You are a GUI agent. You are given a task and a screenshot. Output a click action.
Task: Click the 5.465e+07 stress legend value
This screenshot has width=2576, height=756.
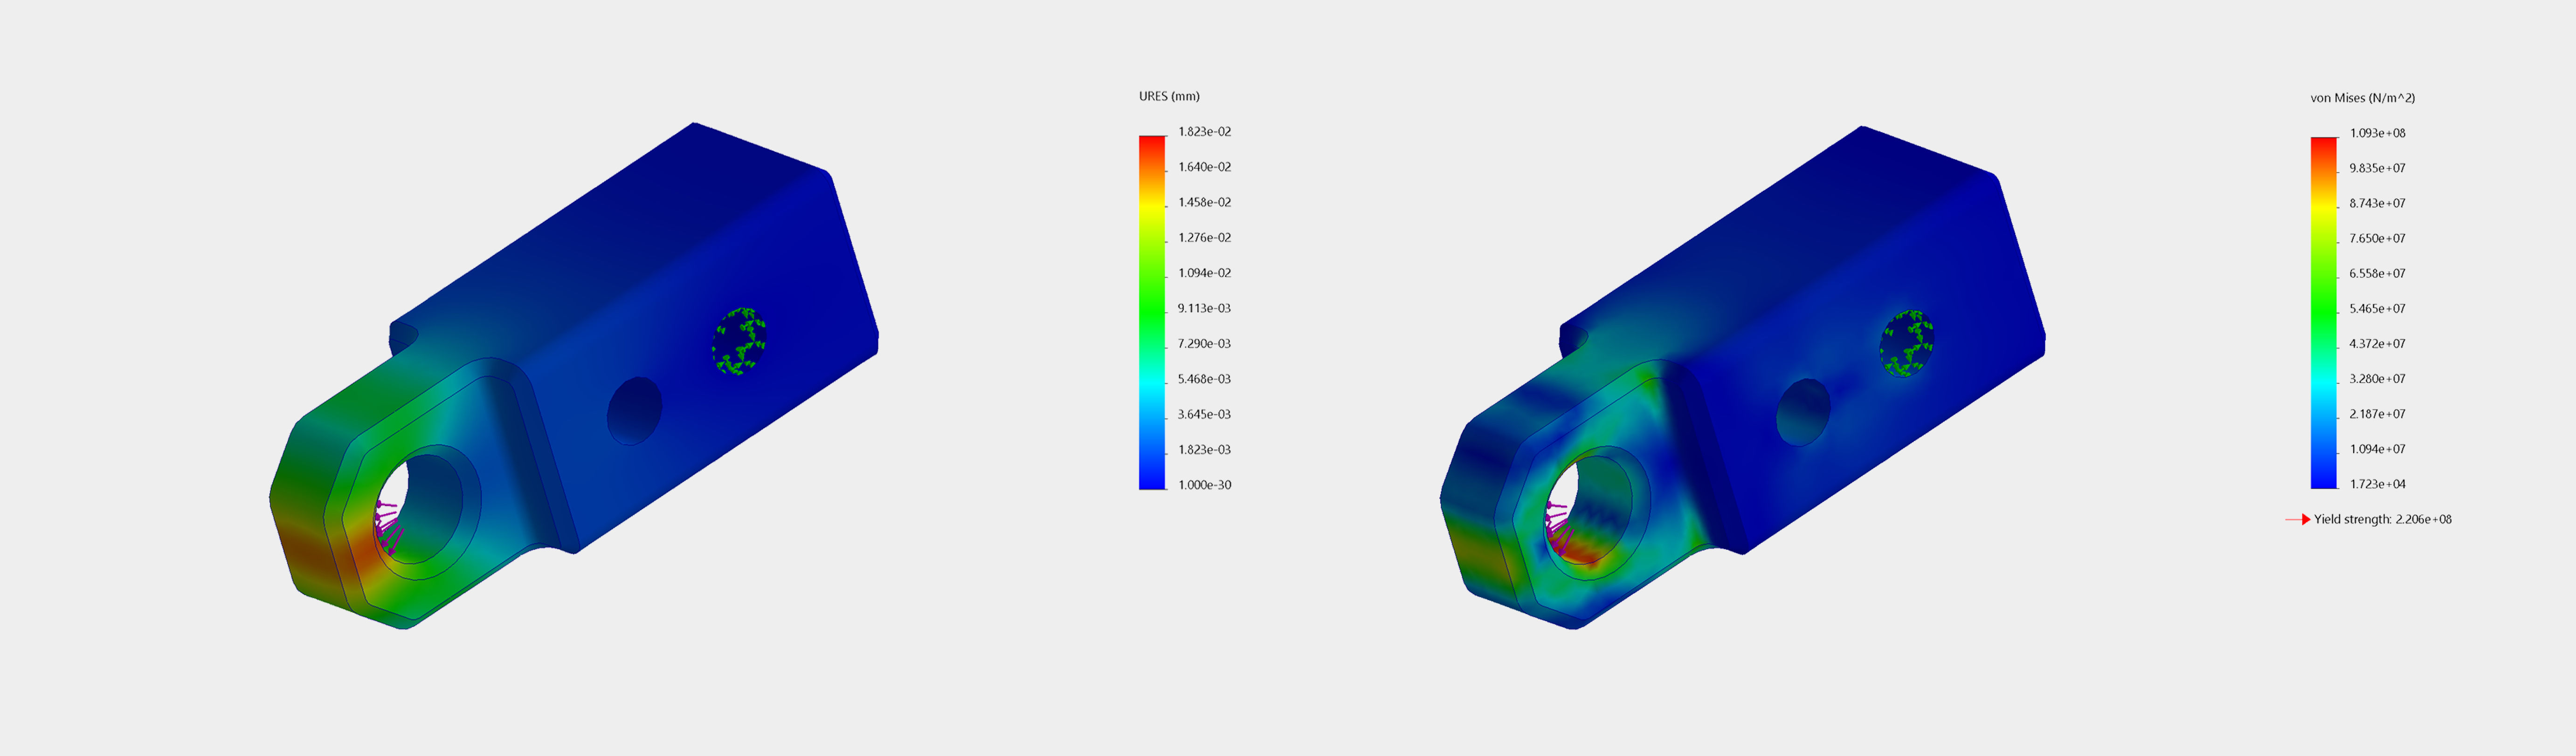click(x=2377, y=308)
